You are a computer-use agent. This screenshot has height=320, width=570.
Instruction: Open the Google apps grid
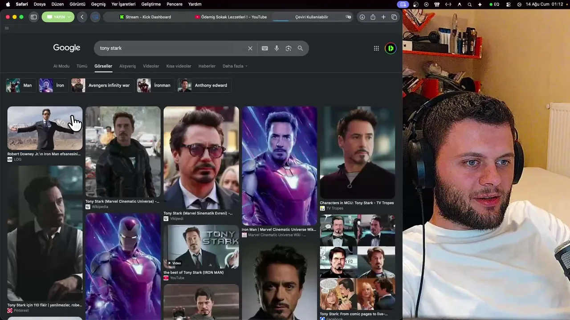[x=376, y=48]
